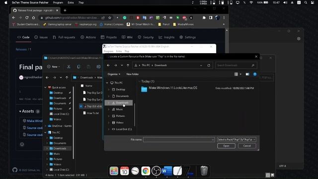The image size is (318, 179).
Task: Collapse the Today (1) group
Action: coord(139,82)
